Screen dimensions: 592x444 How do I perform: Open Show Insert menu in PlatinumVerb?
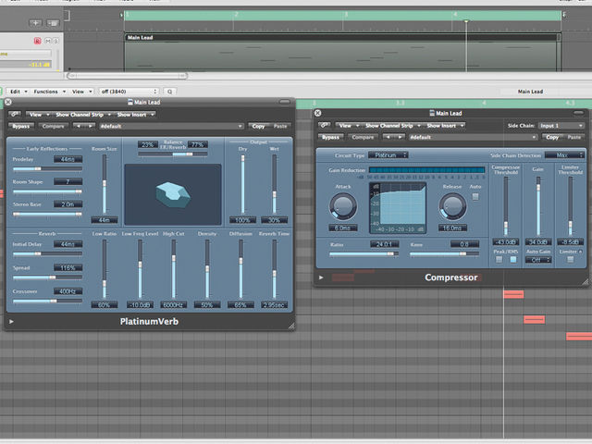click(x=135, y=115)
